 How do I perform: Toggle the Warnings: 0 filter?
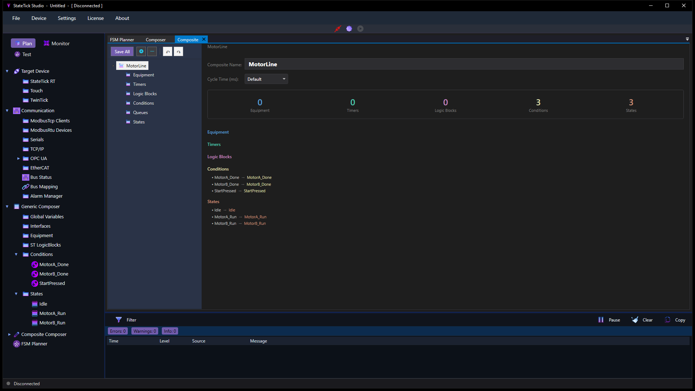145,331
